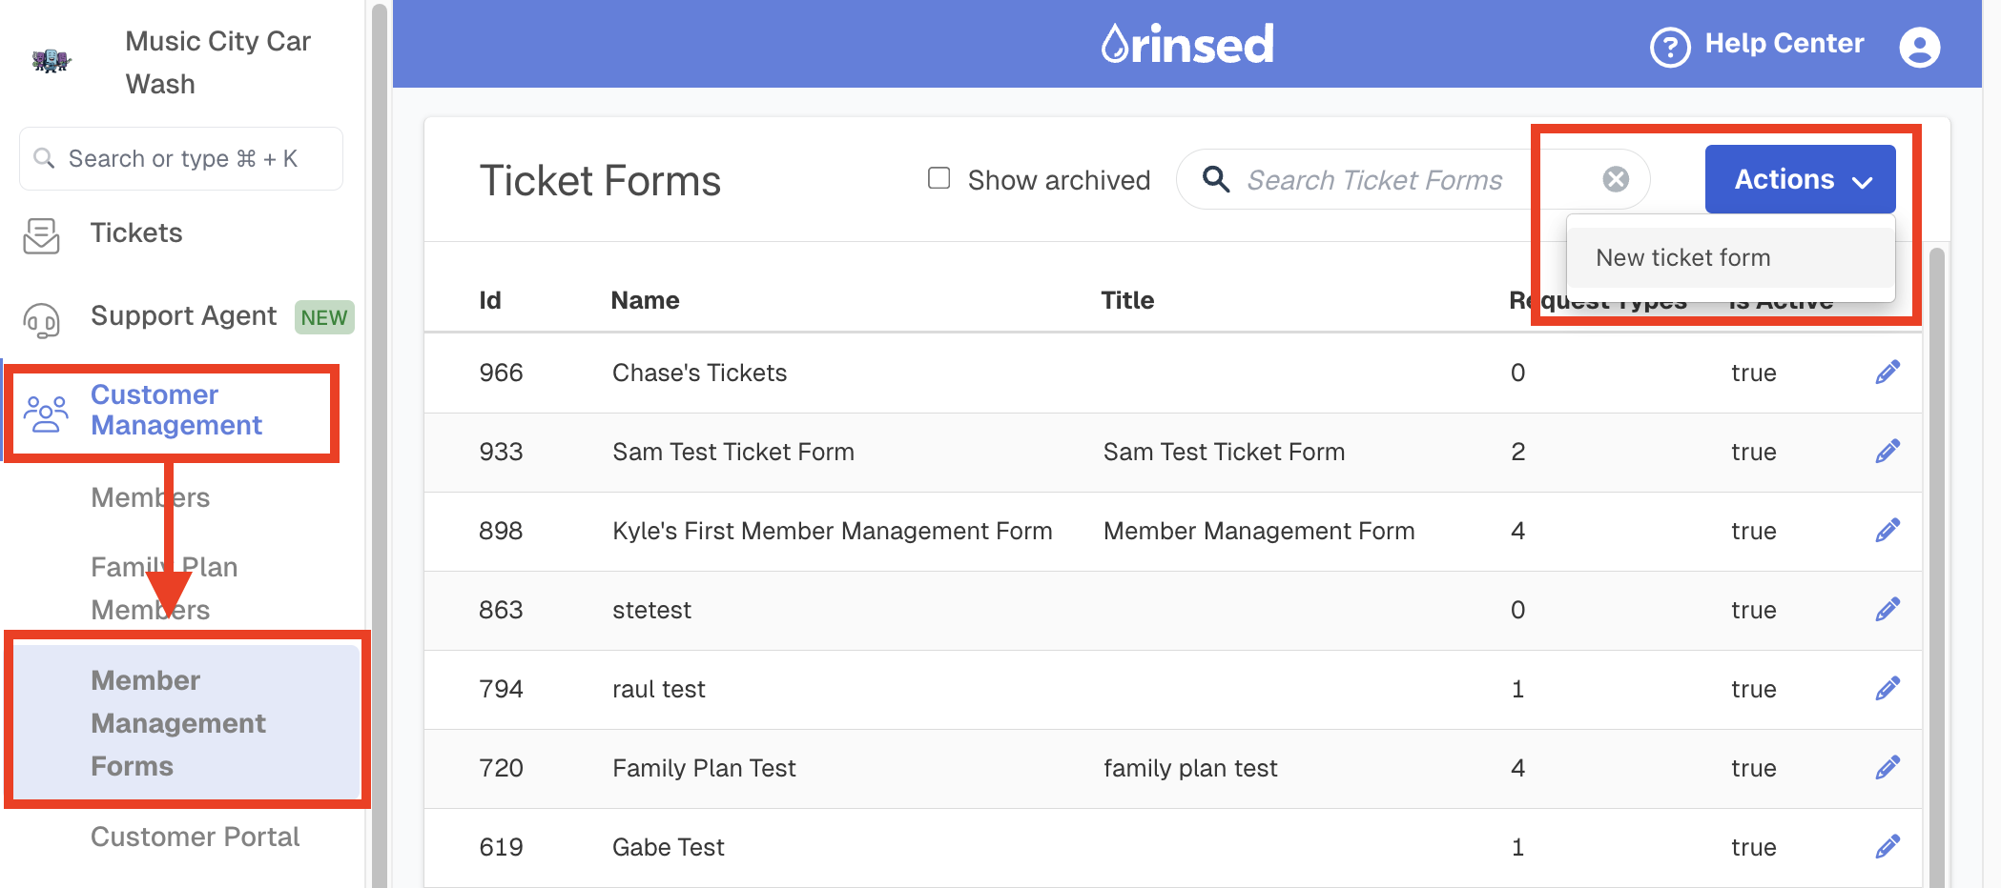Edit the raul test form

[1888, 689]
